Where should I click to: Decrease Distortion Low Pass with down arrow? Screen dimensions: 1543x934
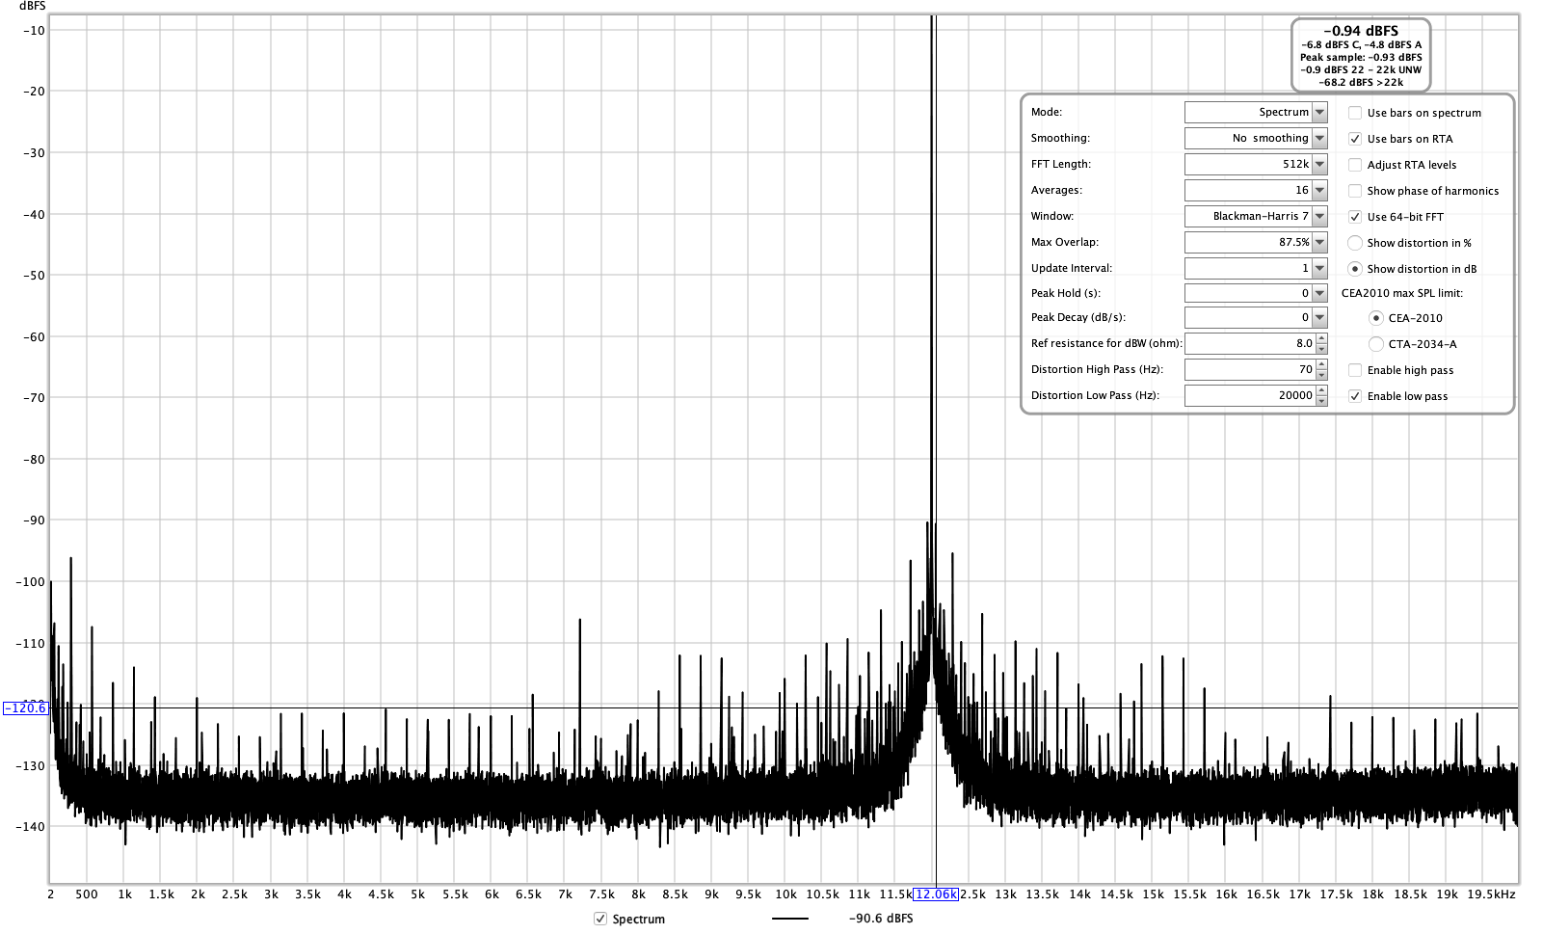point(1321,401)
